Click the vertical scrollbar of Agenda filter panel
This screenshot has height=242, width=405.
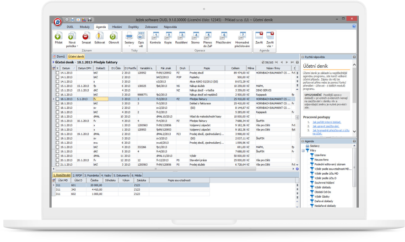354,167
